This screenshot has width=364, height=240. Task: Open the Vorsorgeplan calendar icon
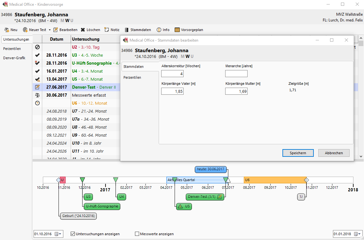coord(177,30)
